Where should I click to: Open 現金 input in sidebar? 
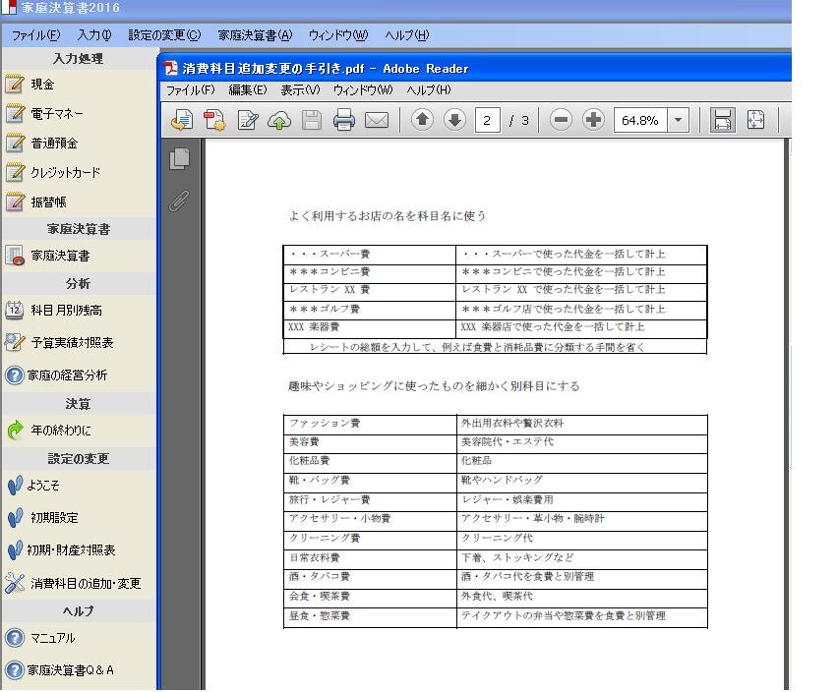42,85
